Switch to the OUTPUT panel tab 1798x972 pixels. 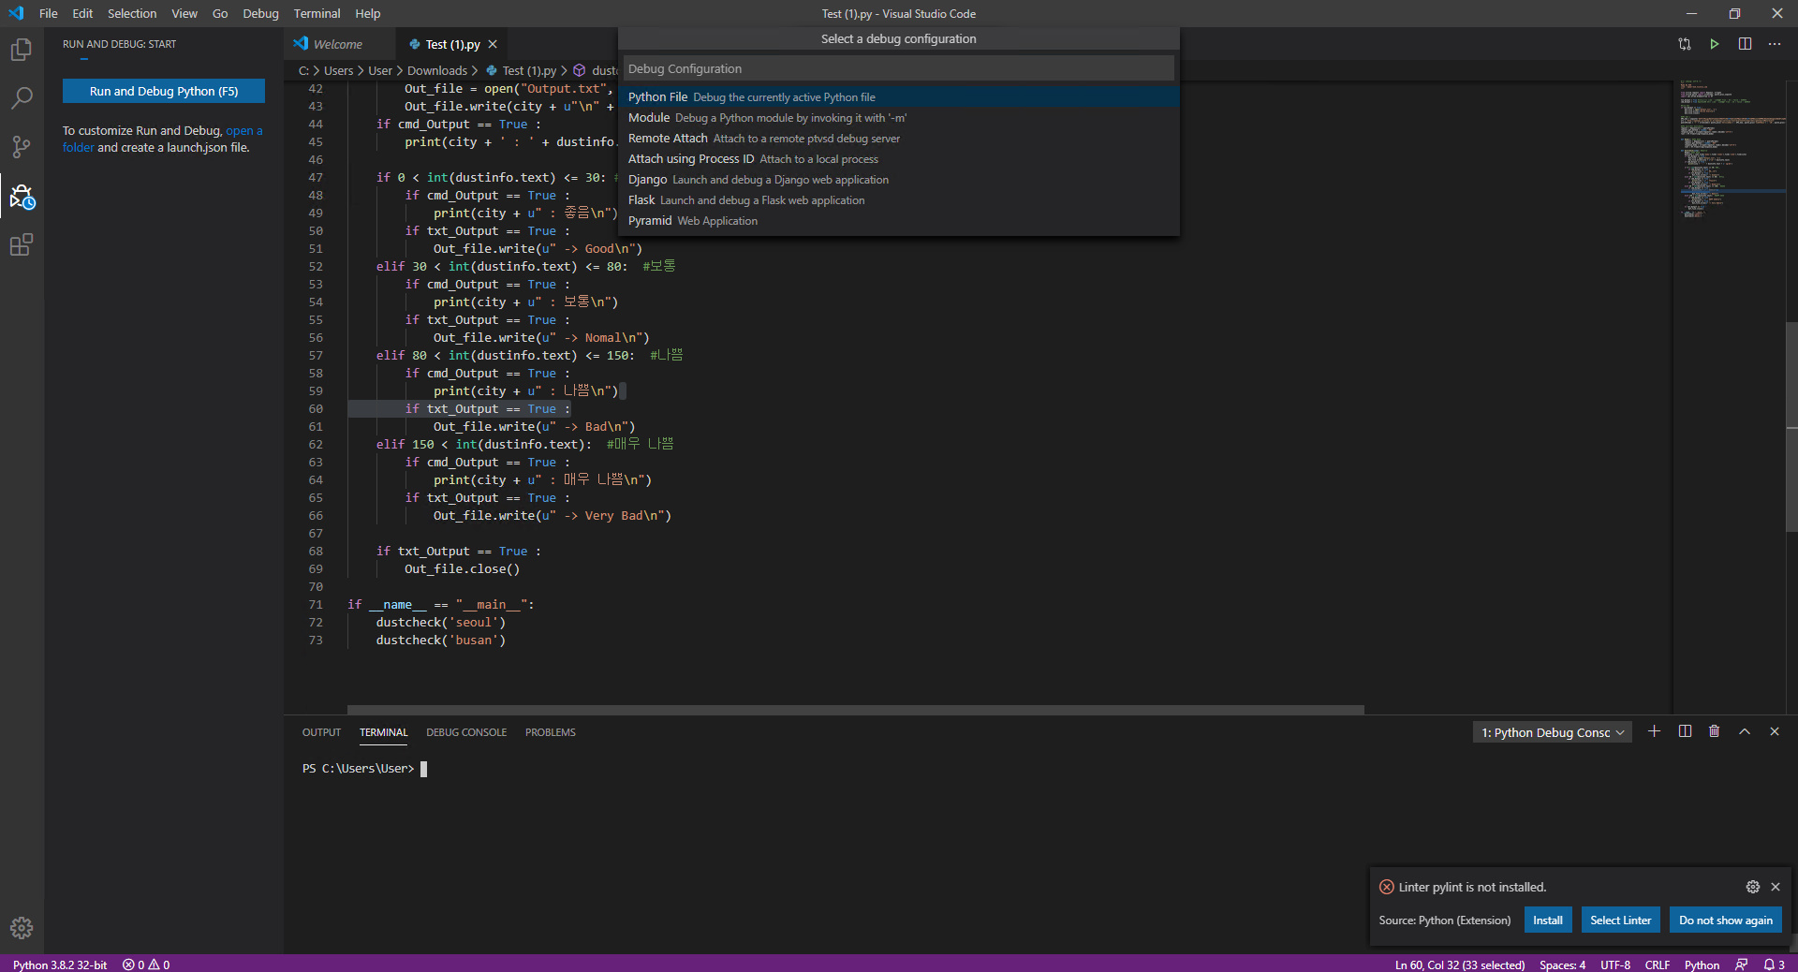pyautogui.click(x=321, y=732)
